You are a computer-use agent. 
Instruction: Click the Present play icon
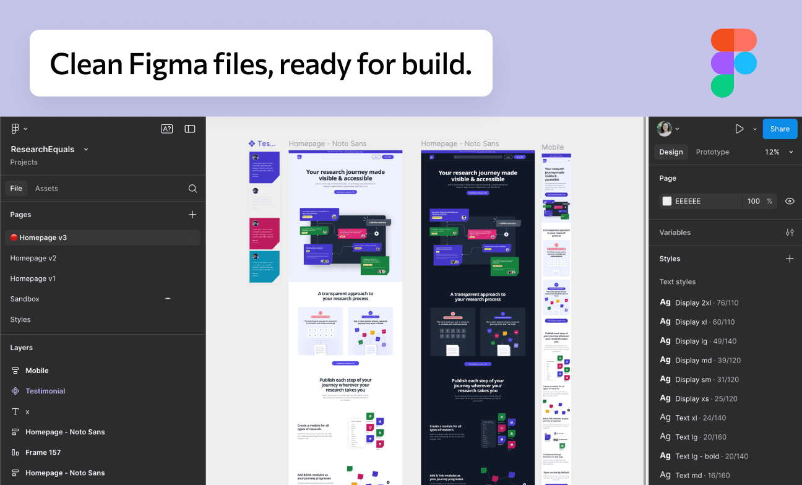pos(739,129)
